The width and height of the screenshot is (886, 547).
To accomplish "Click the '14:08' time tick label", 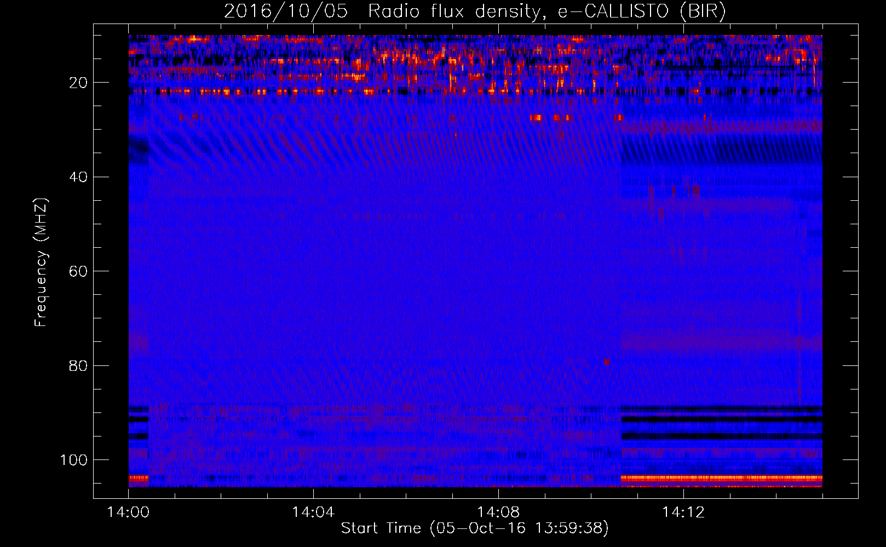I will [498, 513].
